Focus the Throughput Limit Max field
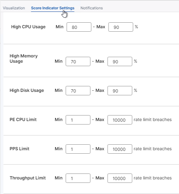 coord(120,178)
